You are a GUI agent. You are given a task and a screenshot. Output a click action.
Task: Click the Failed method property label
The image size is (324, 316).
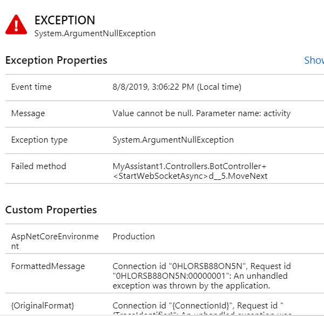click(x=39, y=166)
